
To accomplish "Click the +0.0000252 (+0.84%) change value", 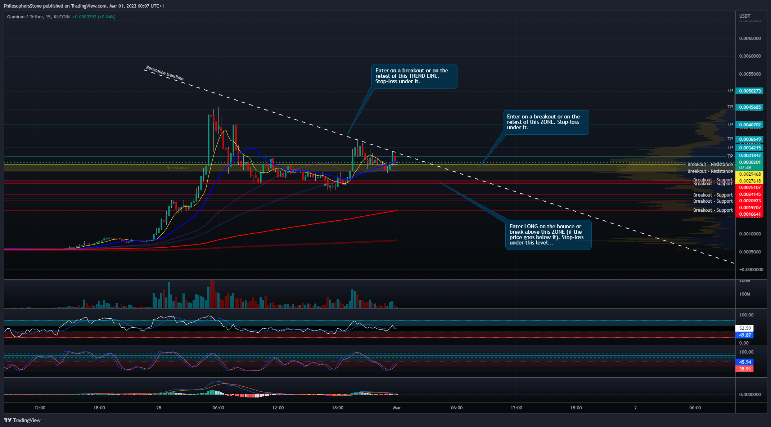I will click(x=94, y=17).
